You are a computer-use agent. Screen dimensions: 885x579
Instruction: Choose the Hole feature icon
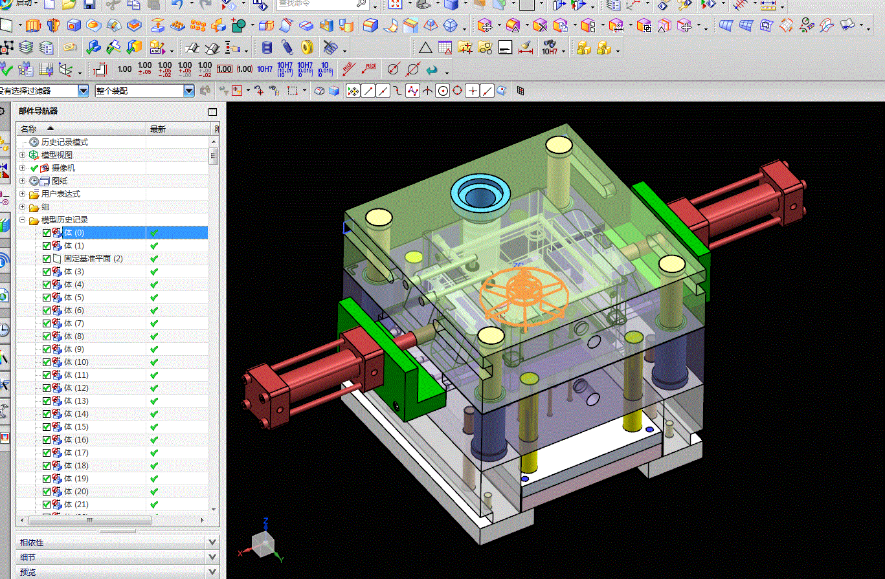(x=74, y=26)
